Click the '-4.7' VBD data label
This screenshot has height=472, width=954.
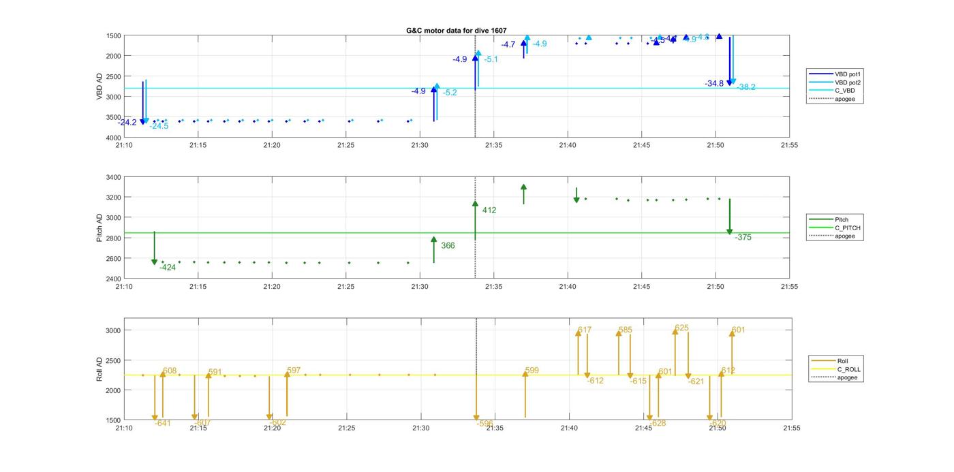508,45
